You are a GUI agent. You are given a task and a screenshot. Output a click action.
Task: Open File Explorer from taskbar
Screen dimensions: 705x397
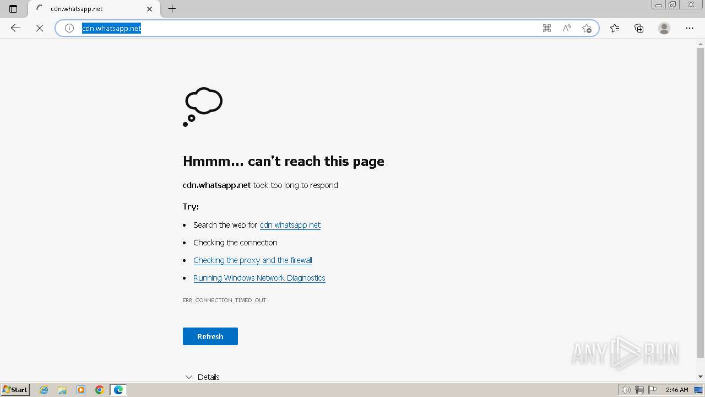62,390
